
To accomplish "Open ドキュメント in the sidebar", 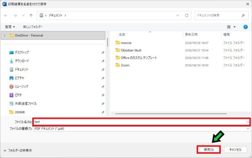I will [x=21, y=69].
